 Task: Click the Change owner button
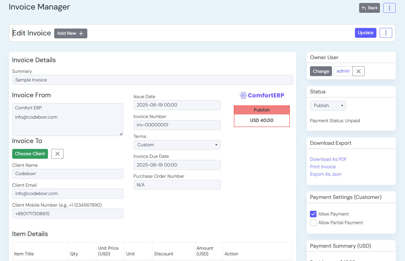click(321, 71)
